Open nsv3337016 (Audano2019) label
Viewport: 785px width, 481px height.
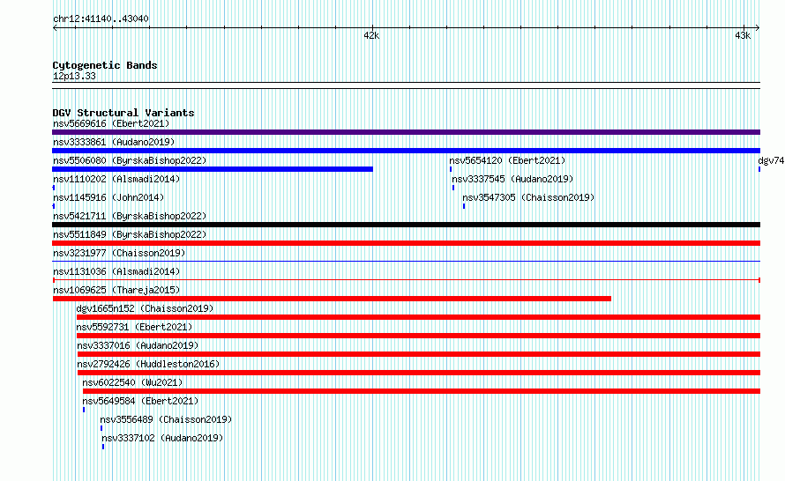138,345
